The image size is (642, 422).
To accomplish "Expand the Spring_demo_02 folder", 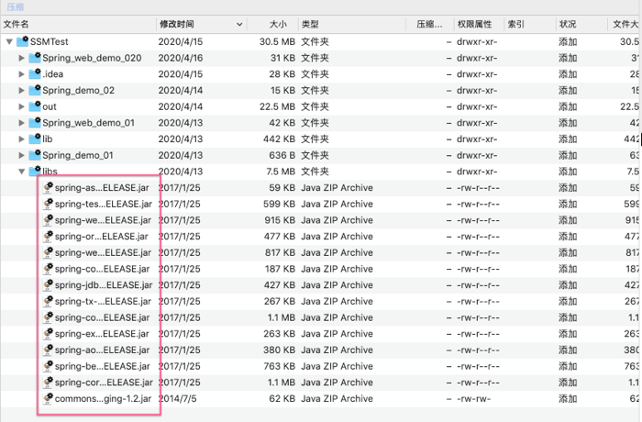I will pyautogui.click(x=22, y=90).
